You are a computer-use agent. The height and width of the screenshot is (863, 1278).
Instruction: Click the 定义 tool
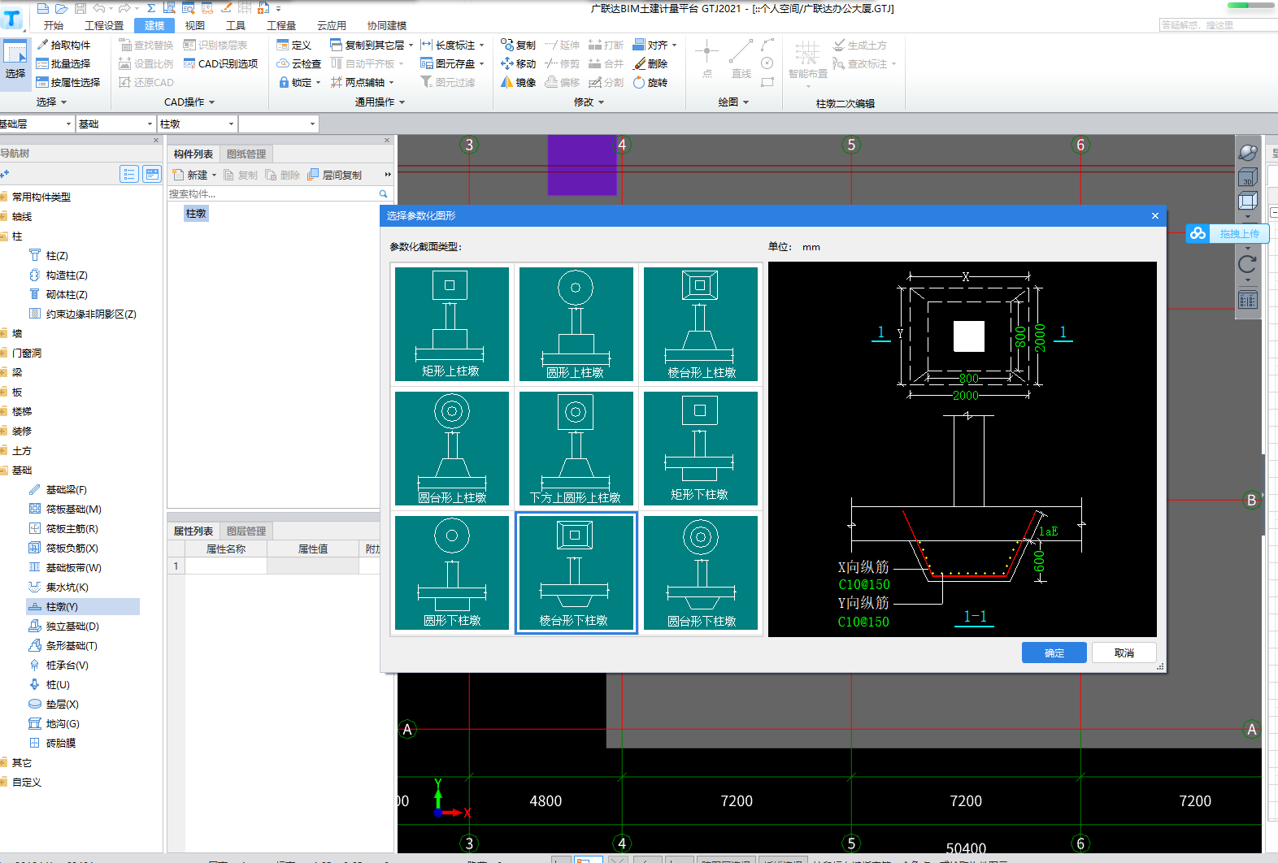(293, 45)
